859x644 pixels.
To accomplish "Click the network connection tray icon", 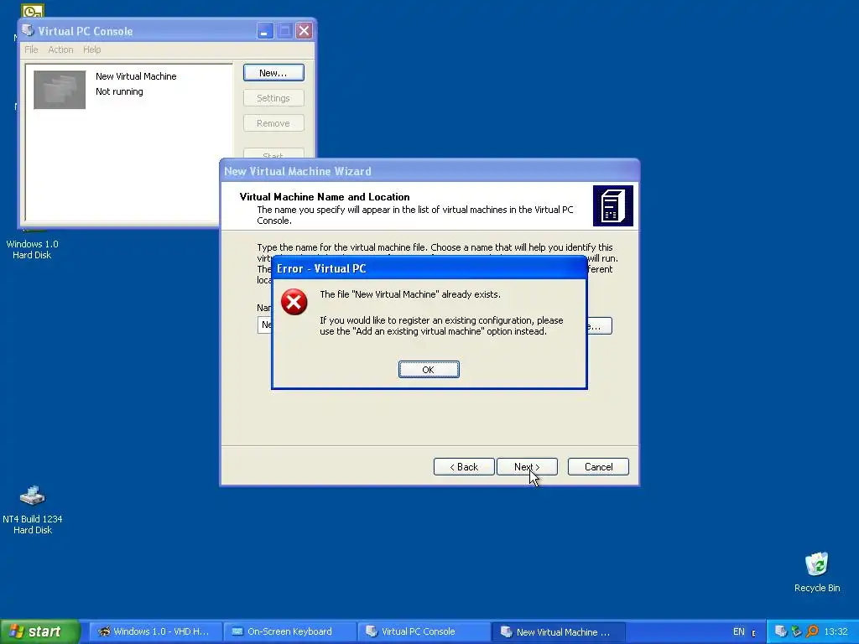I will tap(797, 631).
